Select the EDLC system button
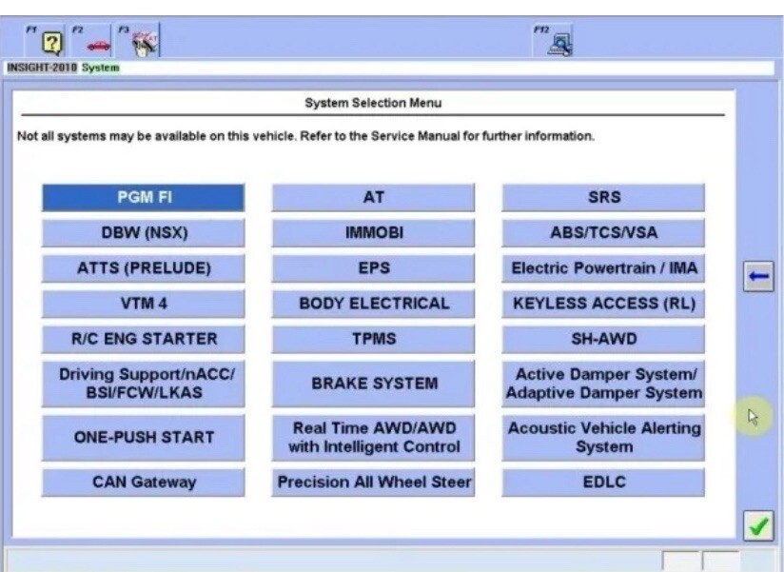The width and height of the screenshot is (784, 572). (x=603, y=483)
